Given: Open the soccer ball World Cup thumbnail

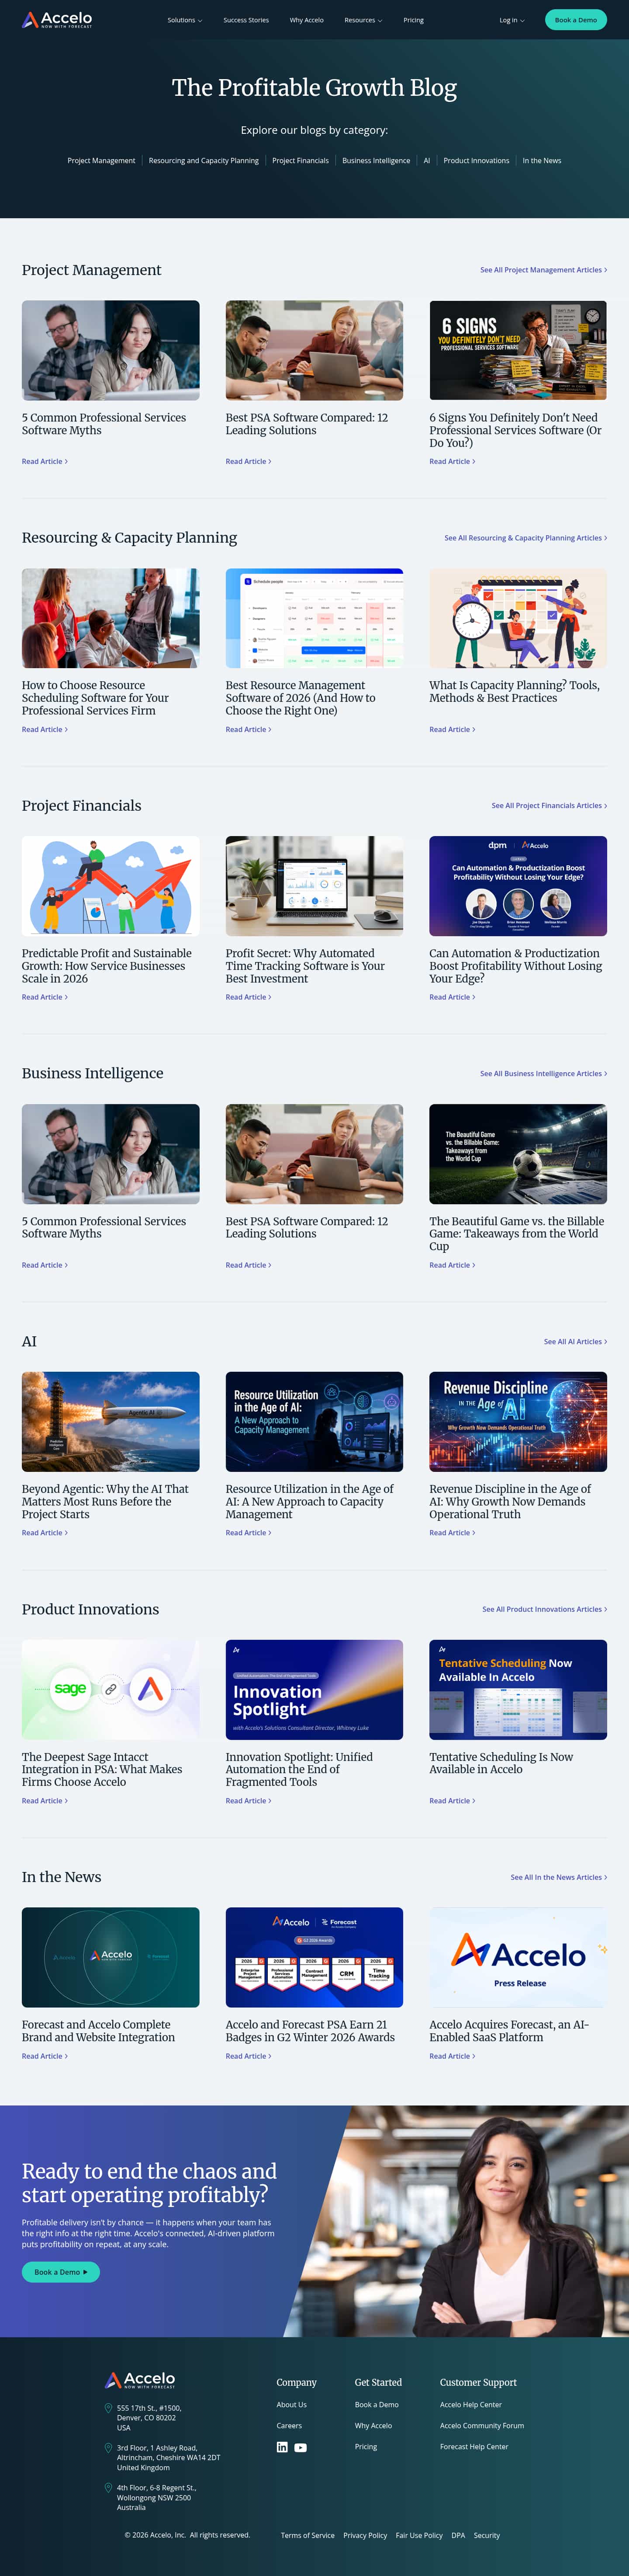Looking at the screenshot, I should tap(518, 1154).
